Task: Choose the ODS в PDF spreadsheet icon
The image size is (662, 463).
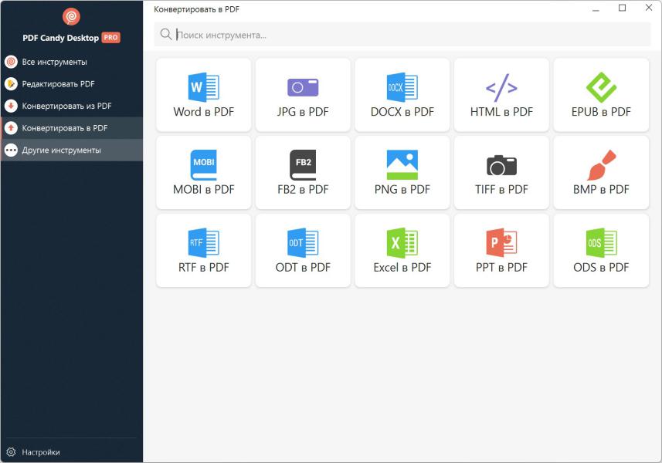Action: pos(601,242)
